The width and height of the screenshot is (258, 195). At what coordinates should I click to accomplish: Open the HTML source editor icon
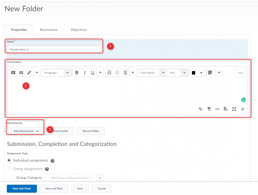pos(217,109)
